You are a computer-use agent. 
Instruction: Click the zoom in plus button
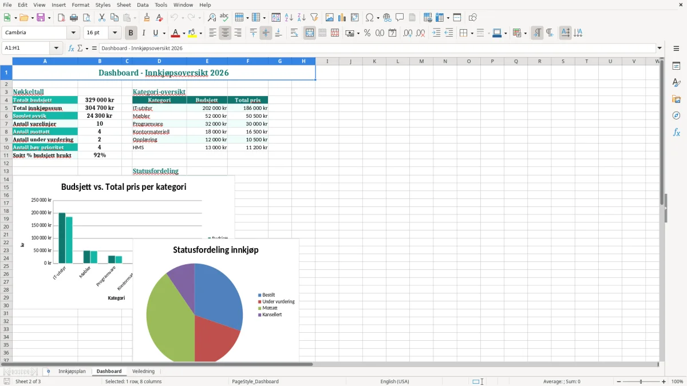click(x=664, y=381)
